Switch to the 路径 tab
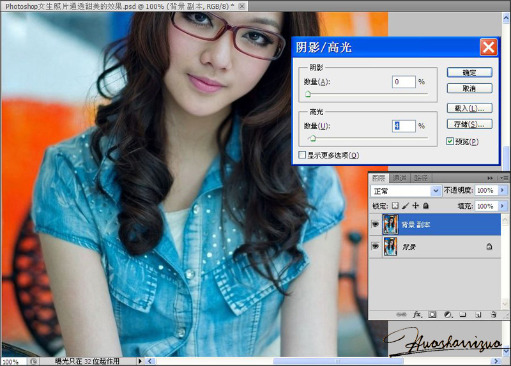 click(421, 178)
